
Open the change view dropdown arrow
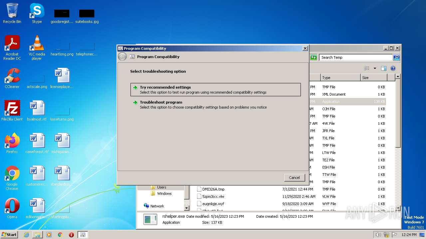pos(375,68)
